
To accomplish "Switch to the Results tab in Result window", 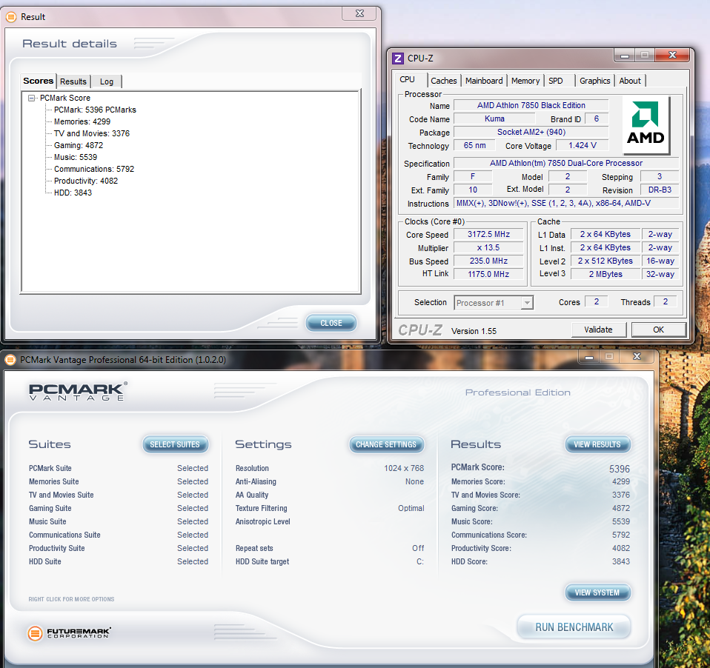I will point(73,81).
